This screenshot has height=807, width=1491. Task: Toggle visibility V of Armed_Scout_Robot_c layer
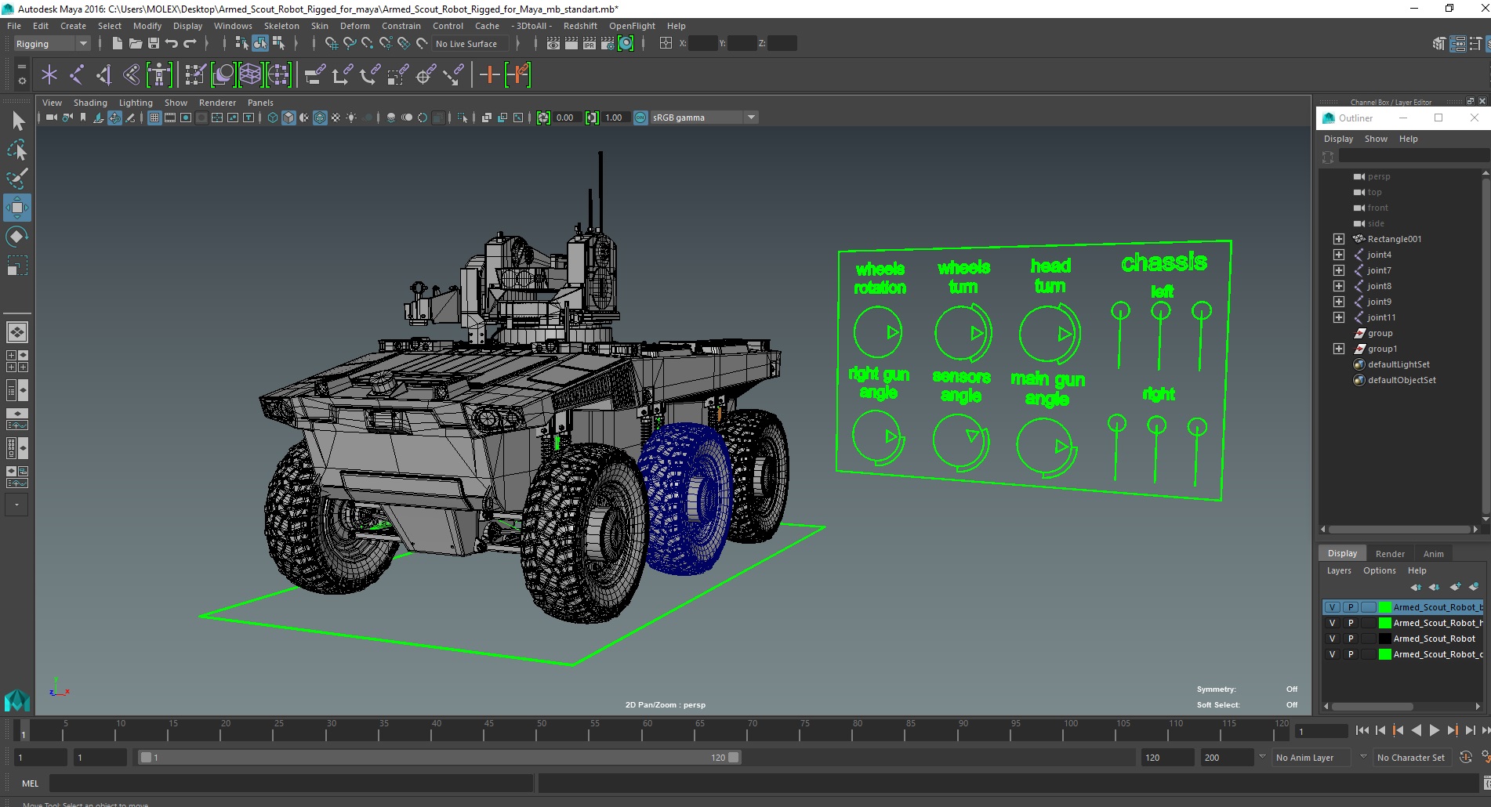(x=1332, y=654)
